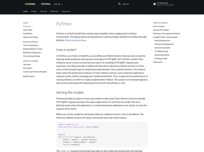
Task: Click the 'Table of contents' label
Action: [x=160, y=23]
